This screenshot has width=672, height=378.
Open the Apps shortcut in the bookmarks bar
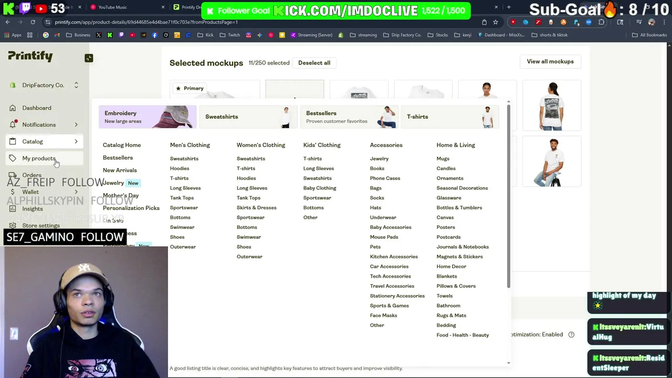coord(13,35)
